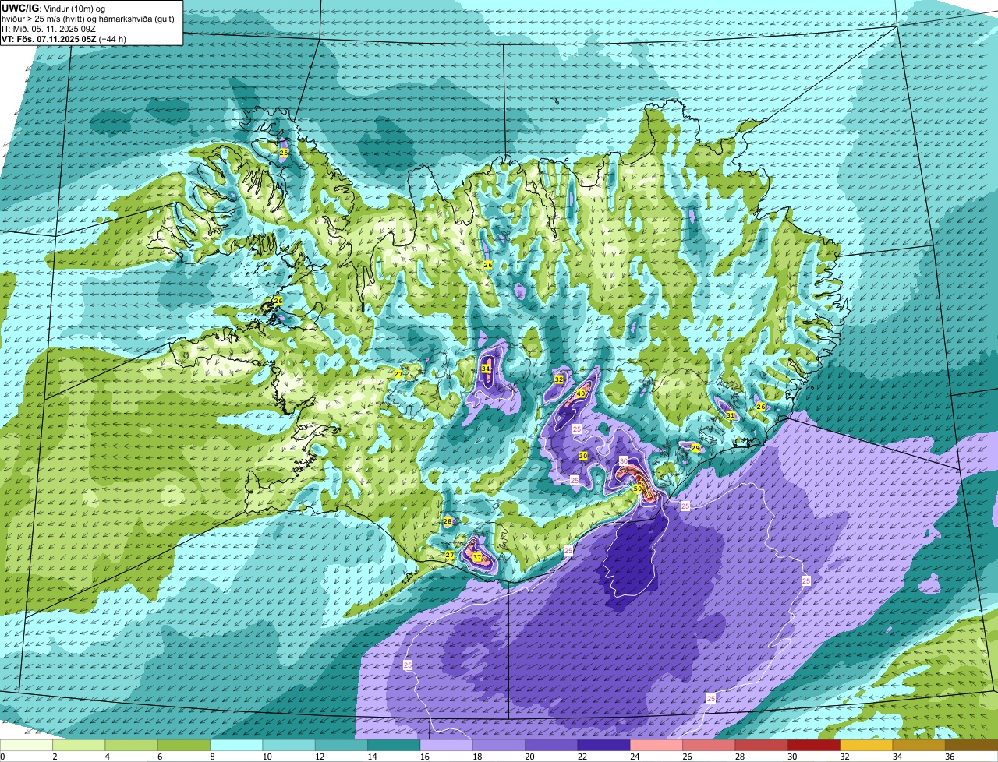This screenshot has width=998, height=762.
Task: Click the legend scale number 36
Action: (x=950, y=757)
